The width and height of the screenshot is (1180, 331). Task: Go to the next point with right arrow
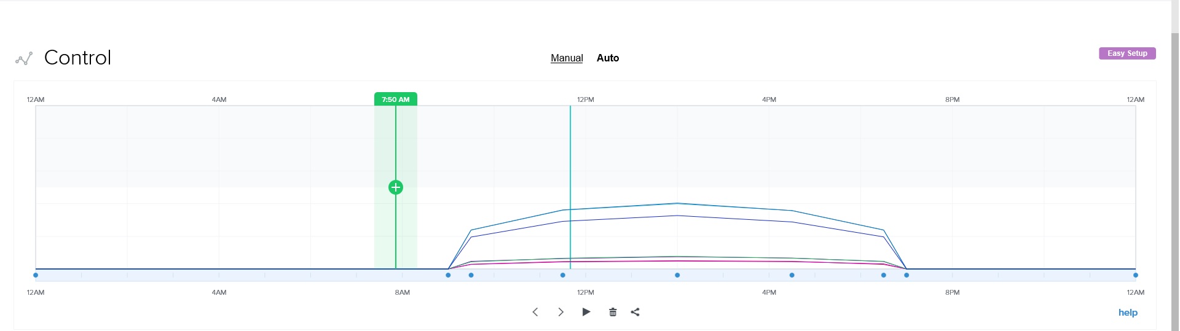(560, 312)
